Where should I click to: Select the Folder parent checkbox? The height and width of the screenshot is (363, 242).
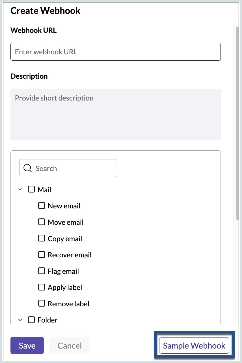[31, 320]
